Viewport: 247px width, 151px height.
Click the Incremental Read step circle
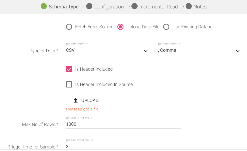tap(135, 6)
